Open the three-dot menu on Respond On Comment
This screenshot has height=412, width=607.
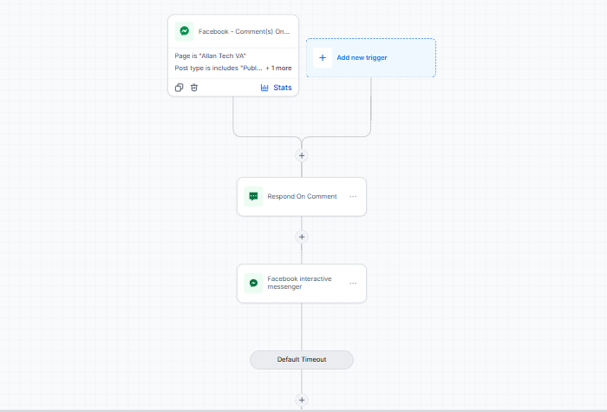coord(353,196)
